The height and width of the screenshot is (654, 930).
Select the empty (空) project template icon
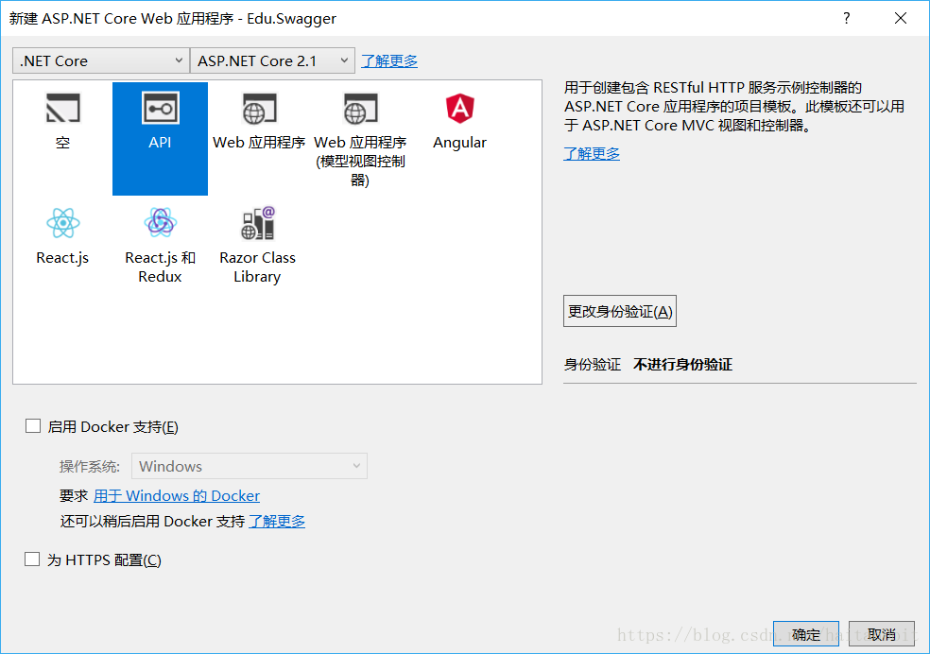tap(63, 108)
